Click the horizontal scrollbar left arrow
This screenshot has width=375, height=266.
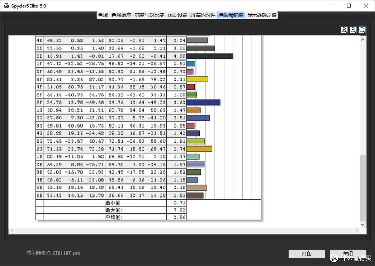click(x=12, y=231)
